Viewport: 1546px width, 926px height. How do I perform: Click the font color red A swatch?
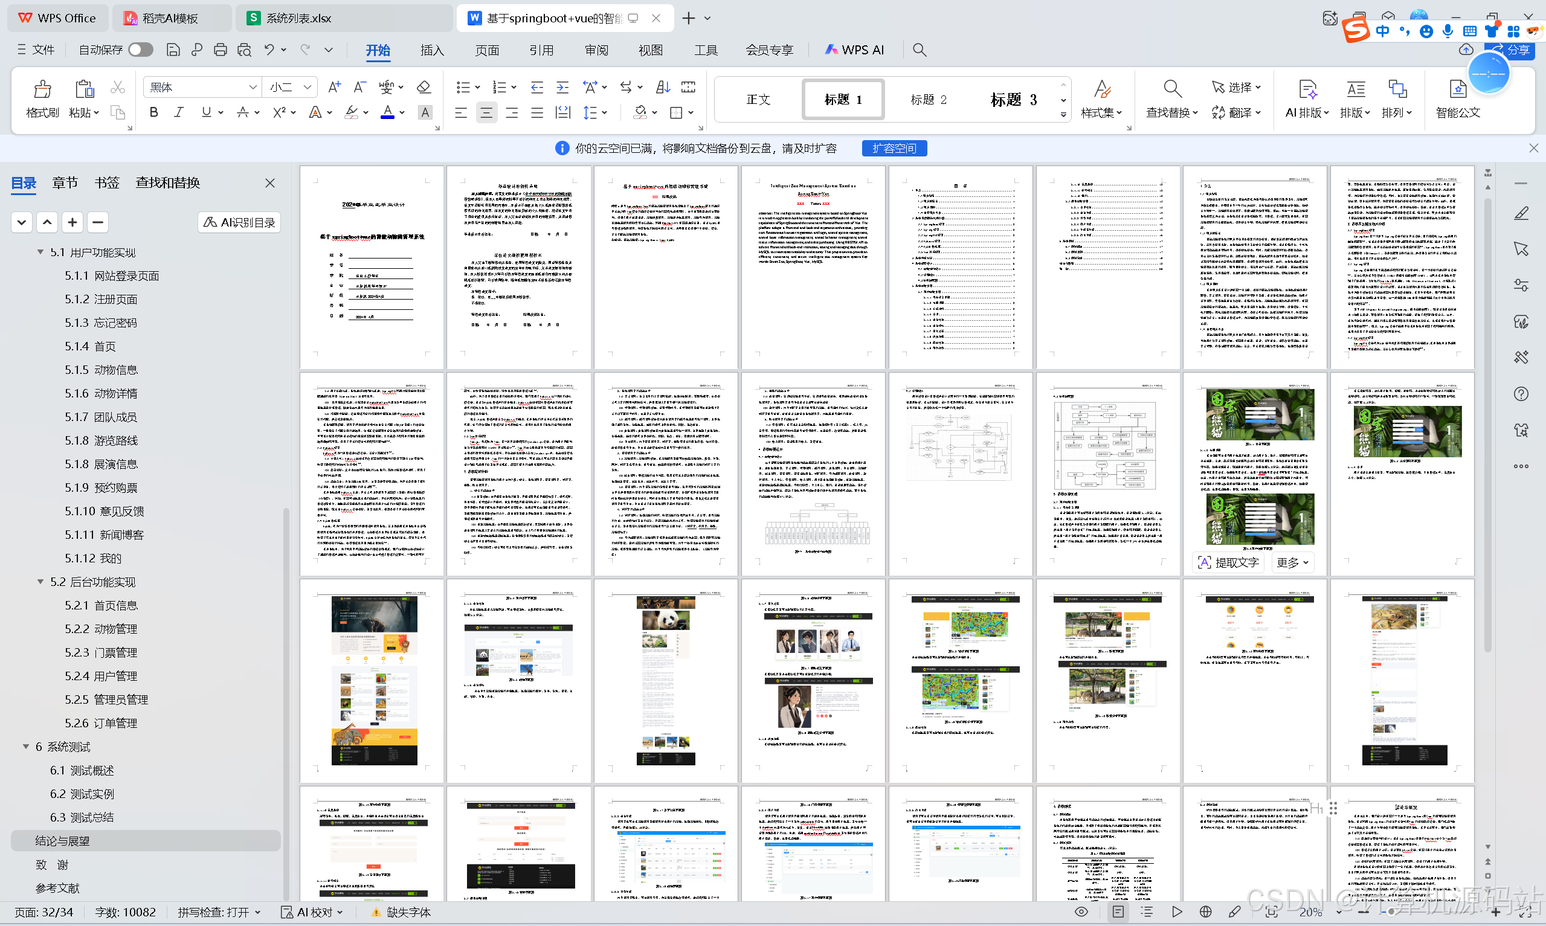coord(387,112)
